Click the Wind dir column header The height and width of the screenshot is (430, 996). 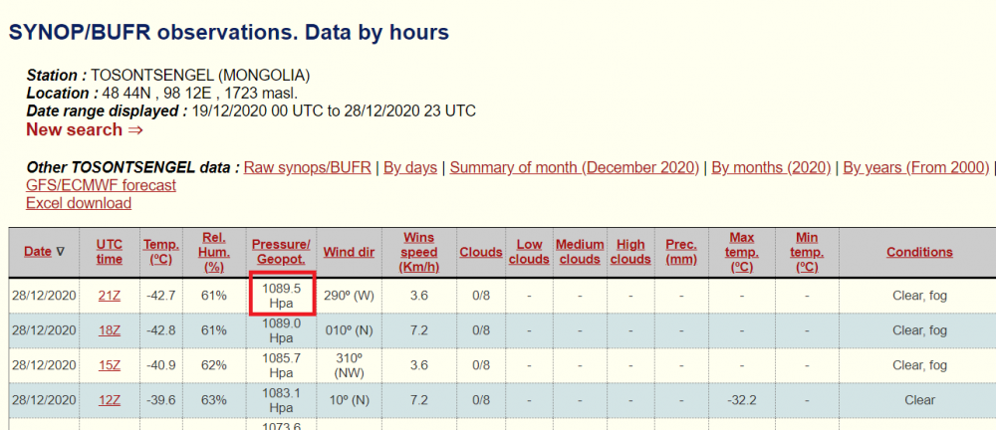(x=349, y=252)
